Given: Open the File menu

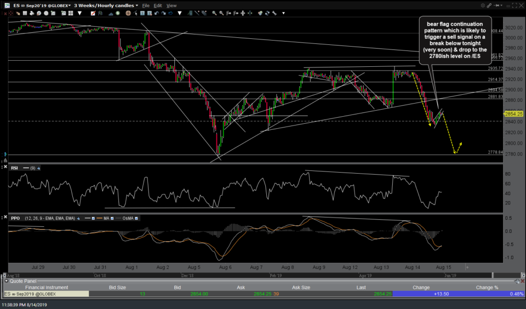Looking at the screenshot, I should (146, 5).
